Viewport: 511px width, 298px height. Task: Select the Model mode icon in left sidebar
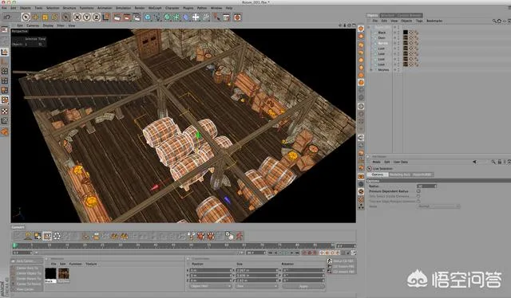click(x=5, y=52)
